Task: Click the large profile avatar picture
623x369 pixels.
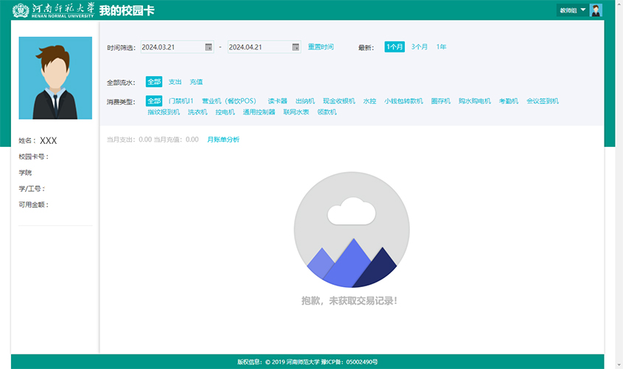Action: pos(55,78)
